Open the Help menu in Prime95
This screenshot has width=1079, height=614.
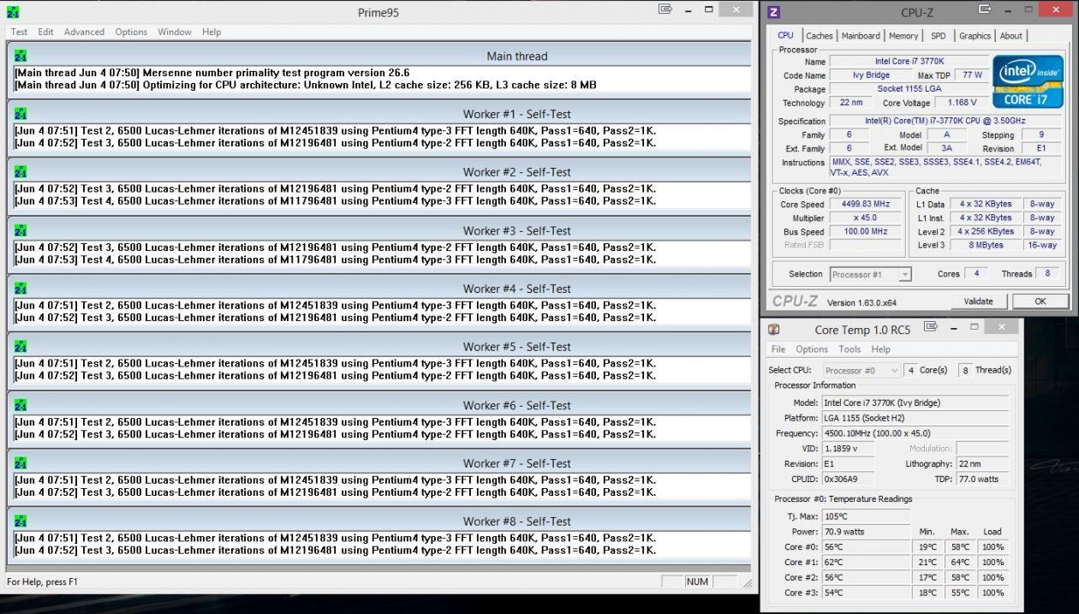coord(212,32)
